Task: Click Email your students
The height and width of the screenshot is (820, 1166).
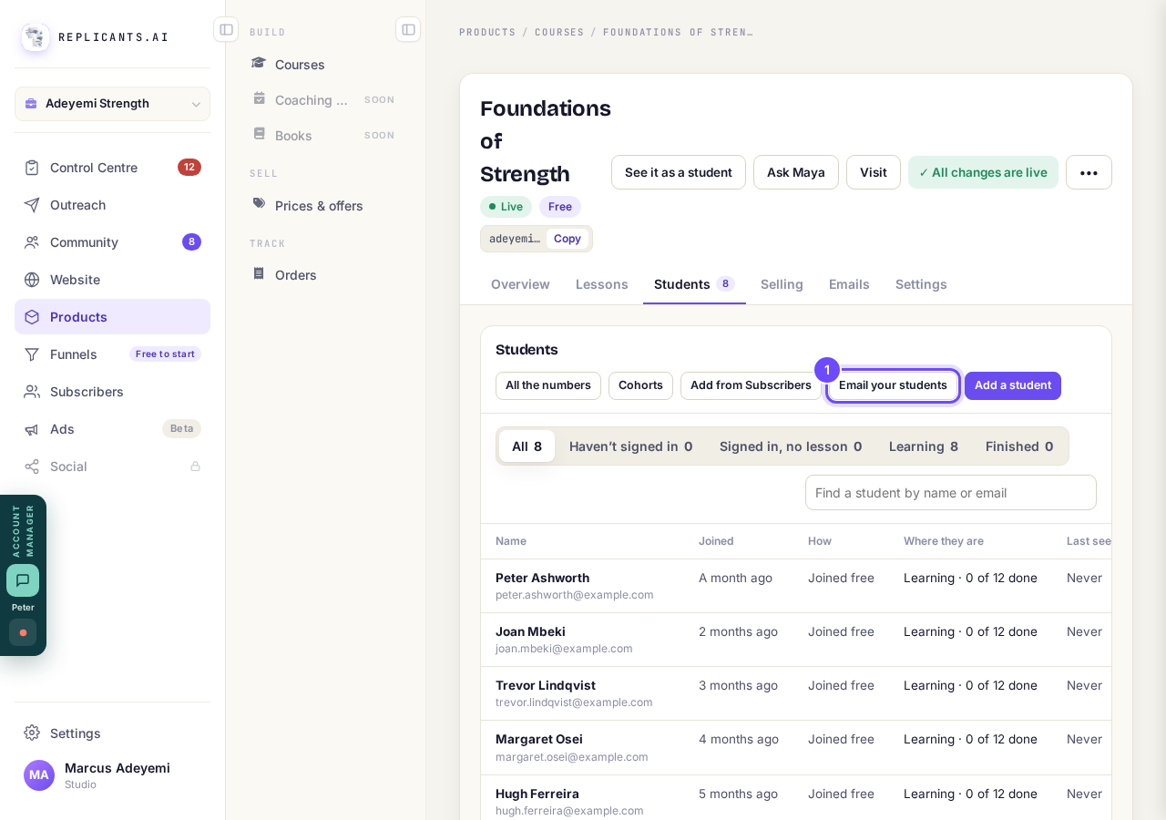Action: [x=893, y=385]
